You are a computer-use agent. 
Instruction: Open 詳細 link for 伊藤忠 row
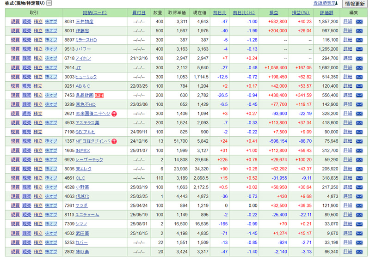pos(348,31)
